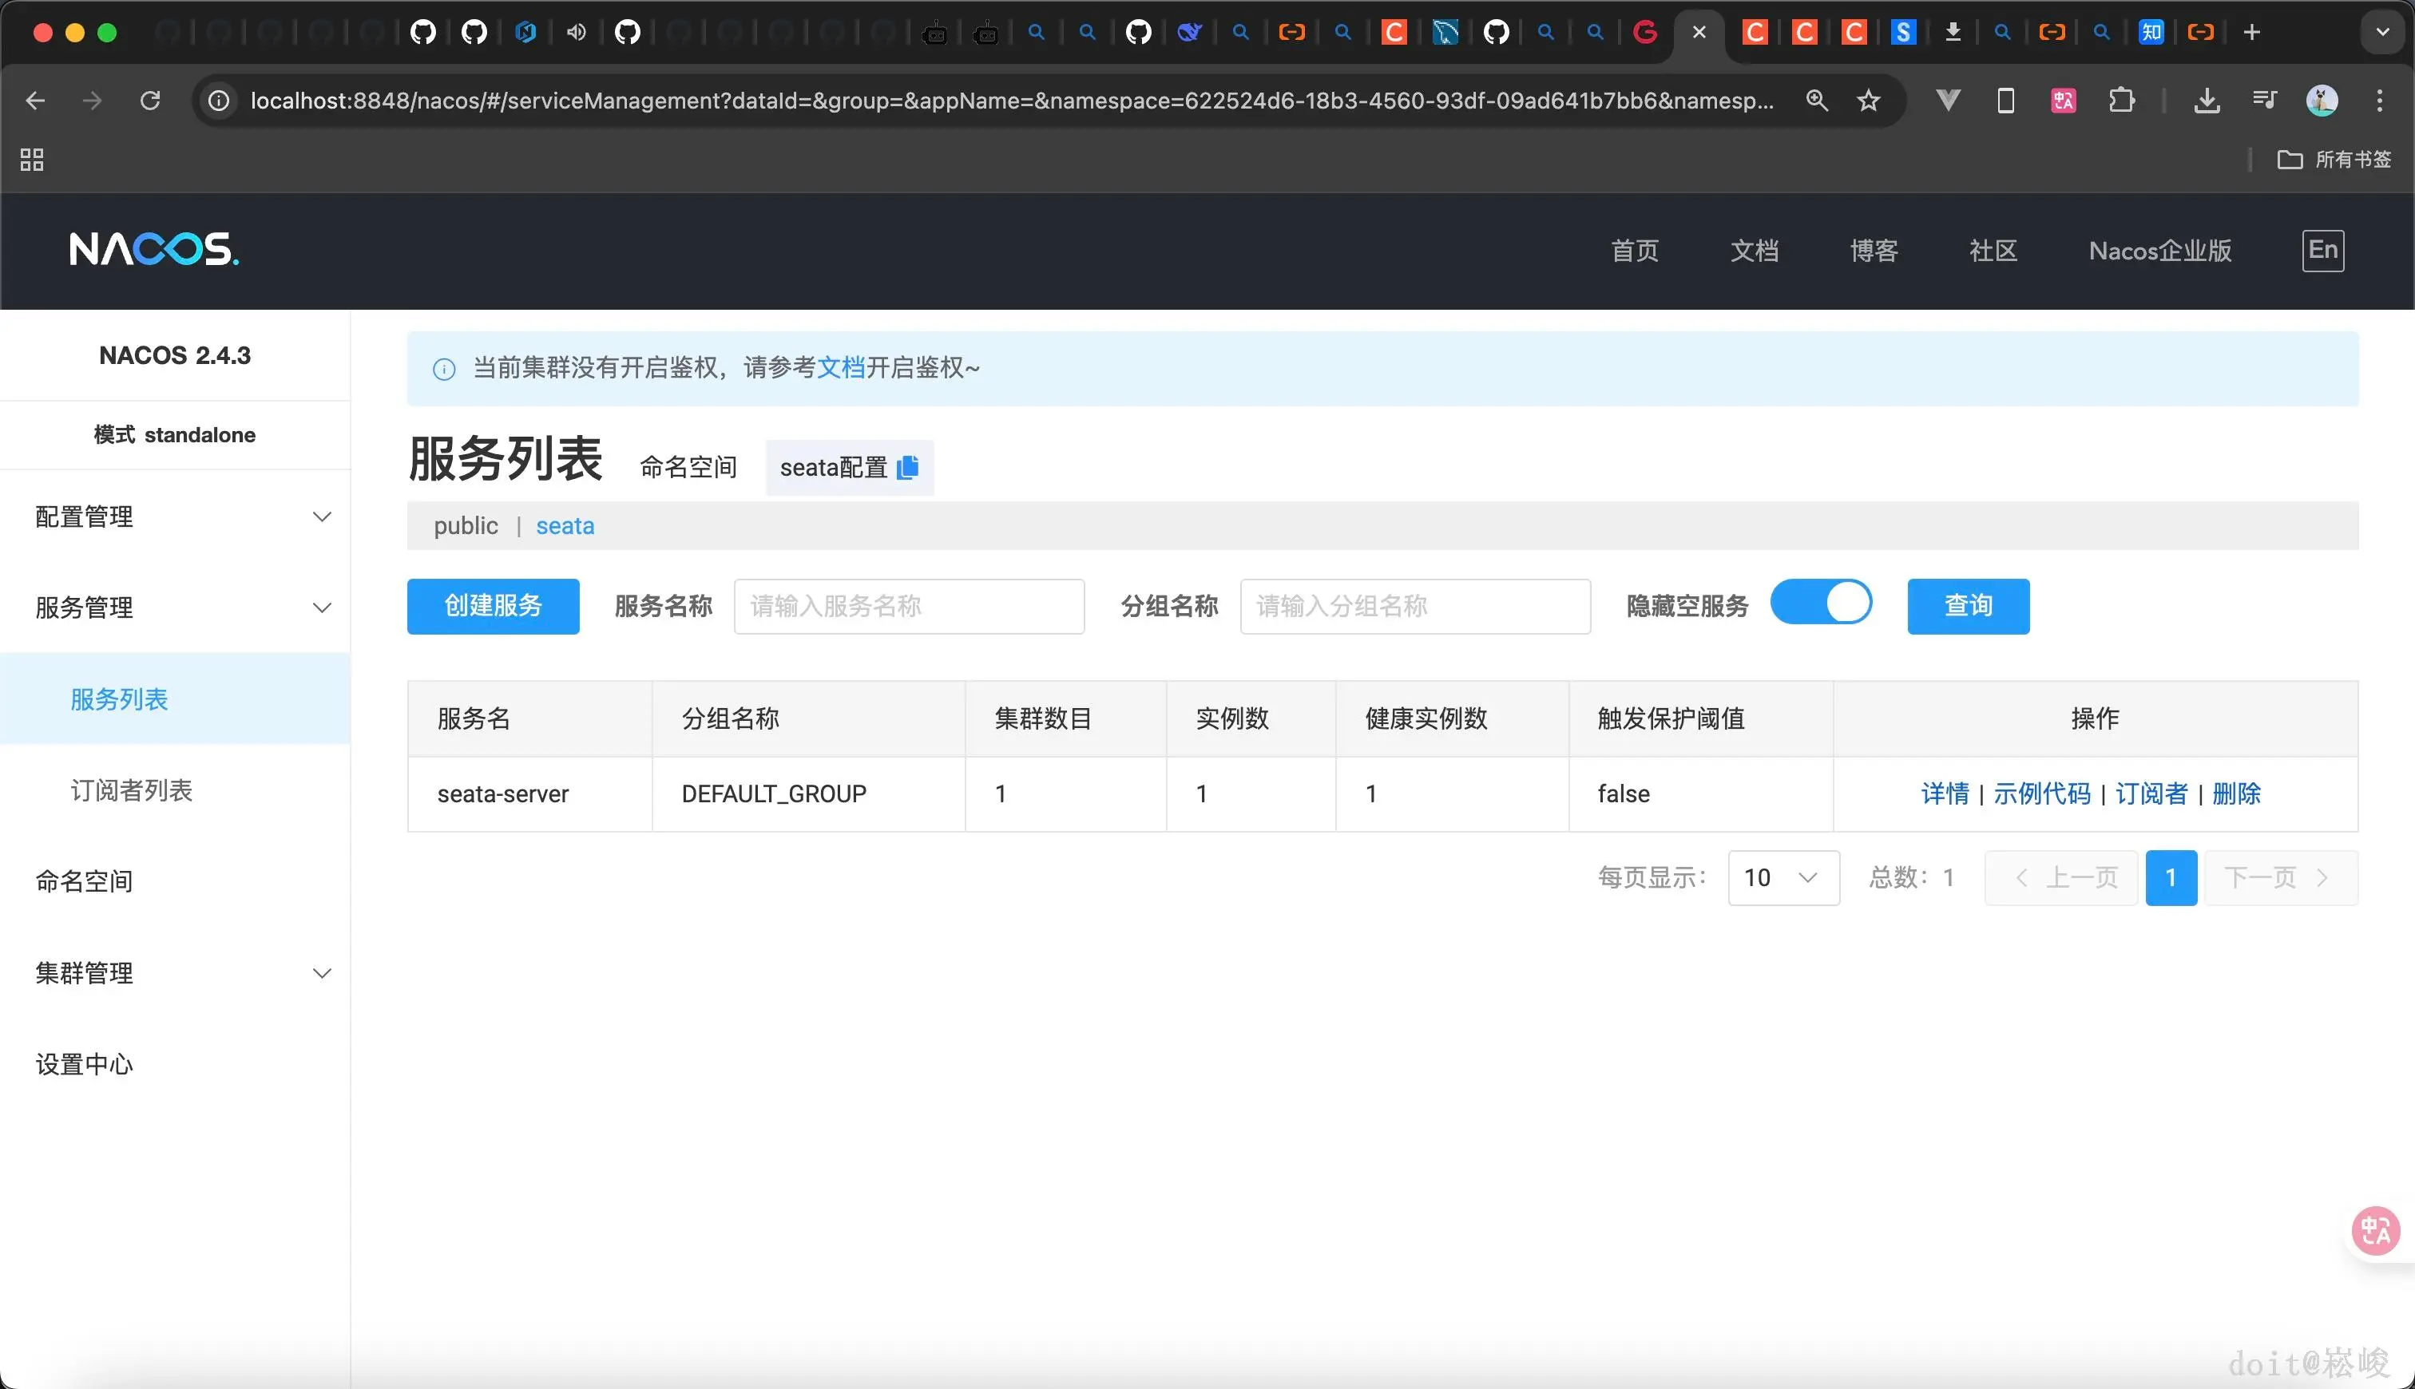Image resolution: width=2415 pixels, height=1389 pixels.
Task: Open 详情 for seata-server service
Action: (1945, 793)
